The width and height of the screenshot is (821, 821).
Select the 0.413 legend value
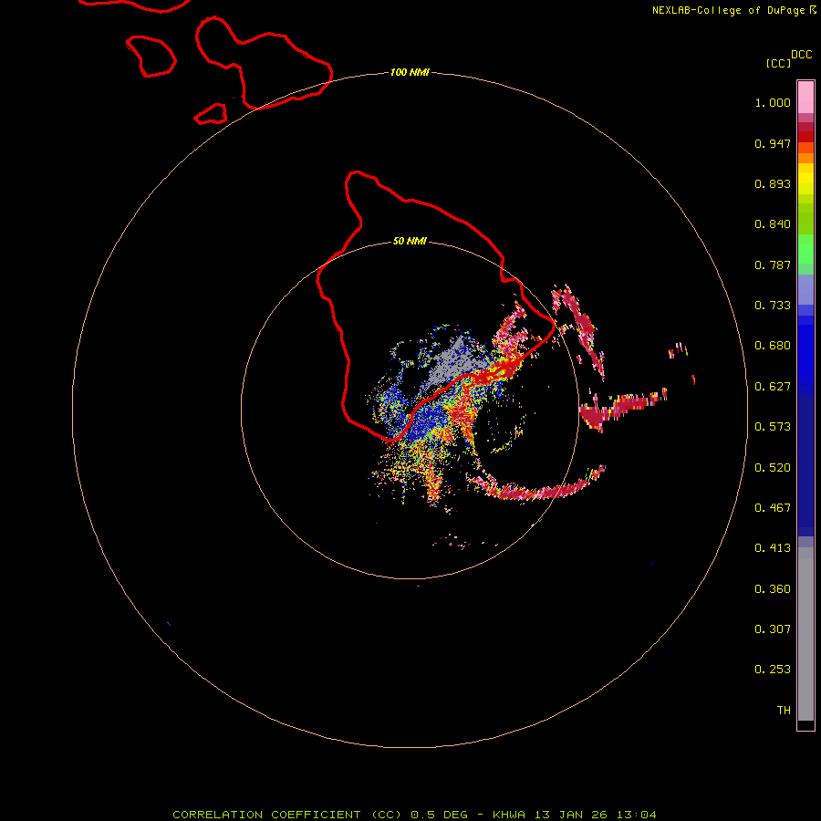coord(773,548)
